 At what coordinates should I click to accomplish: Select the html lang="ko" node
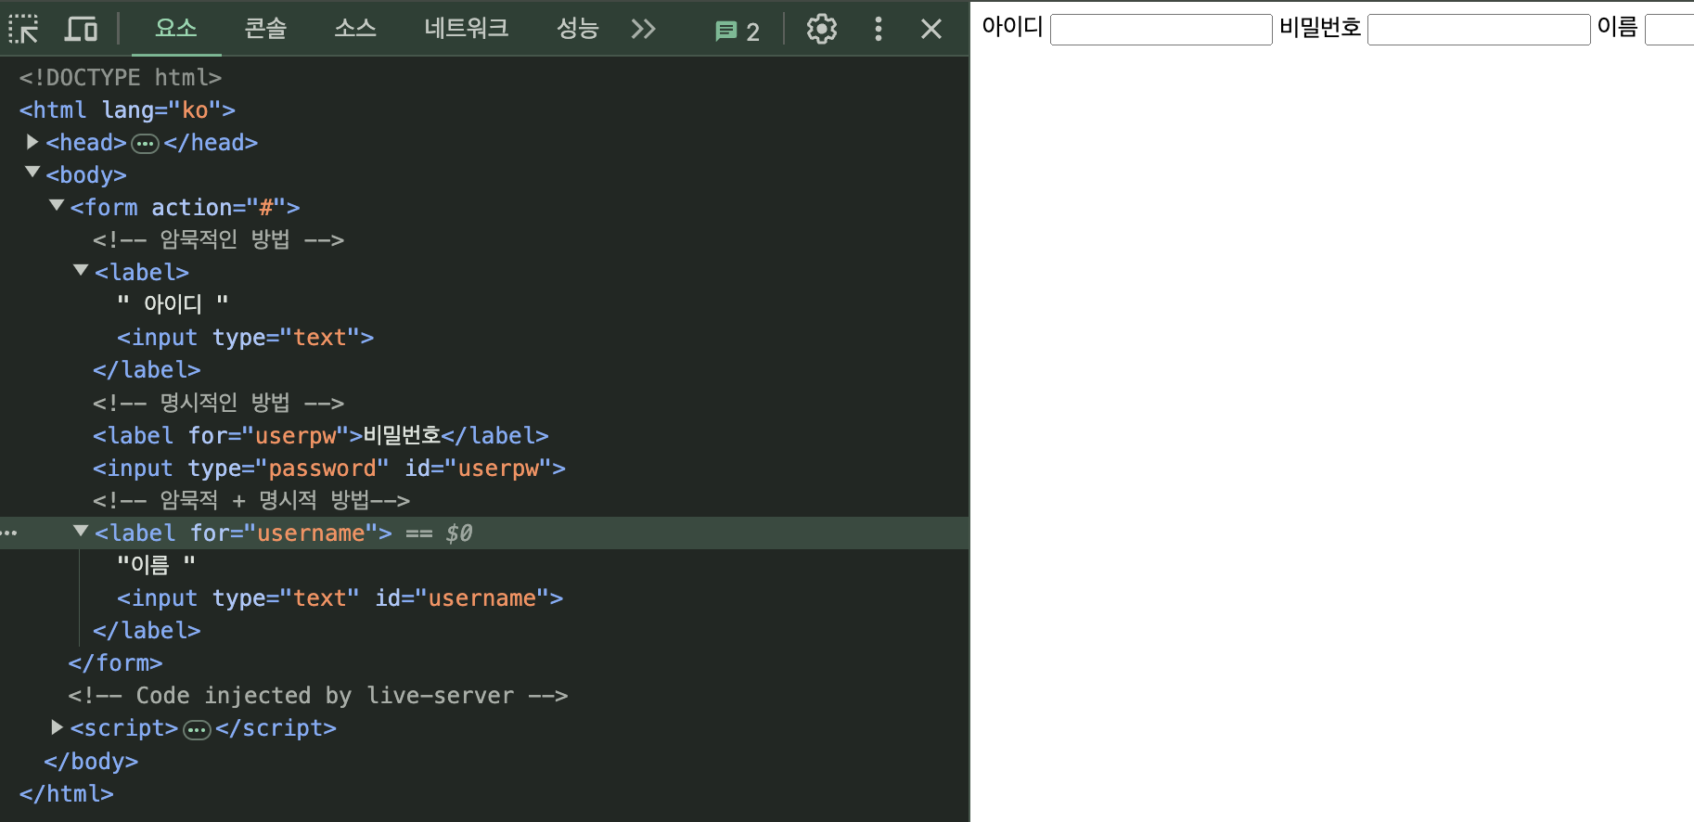click(127, 109)
